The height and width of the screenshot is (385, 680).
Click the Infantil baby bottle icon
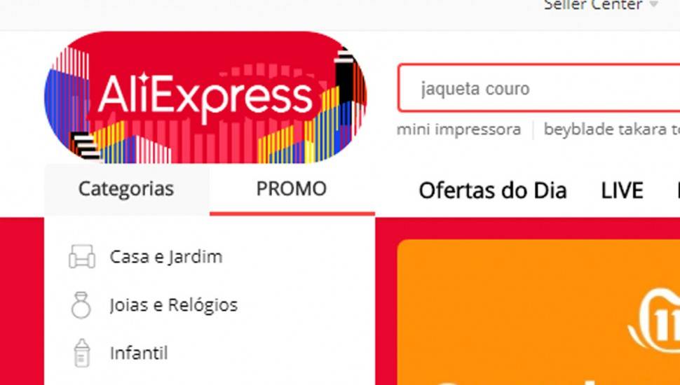(81, 353)
